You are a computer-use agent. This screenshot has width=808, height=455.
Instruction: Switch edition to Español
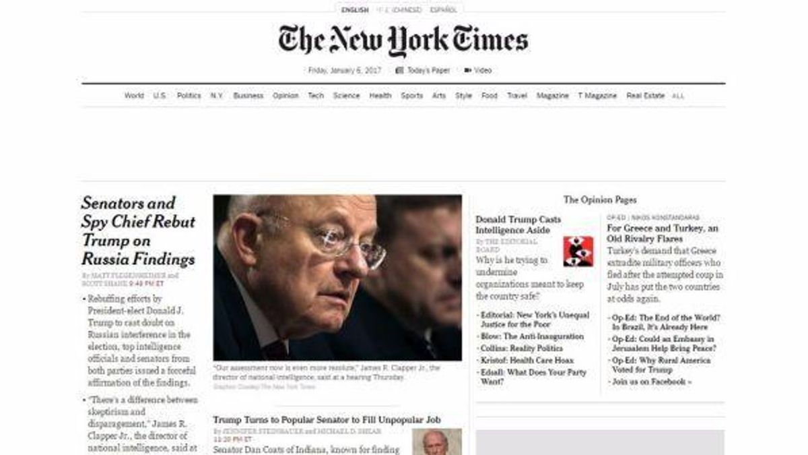point(444,10)
